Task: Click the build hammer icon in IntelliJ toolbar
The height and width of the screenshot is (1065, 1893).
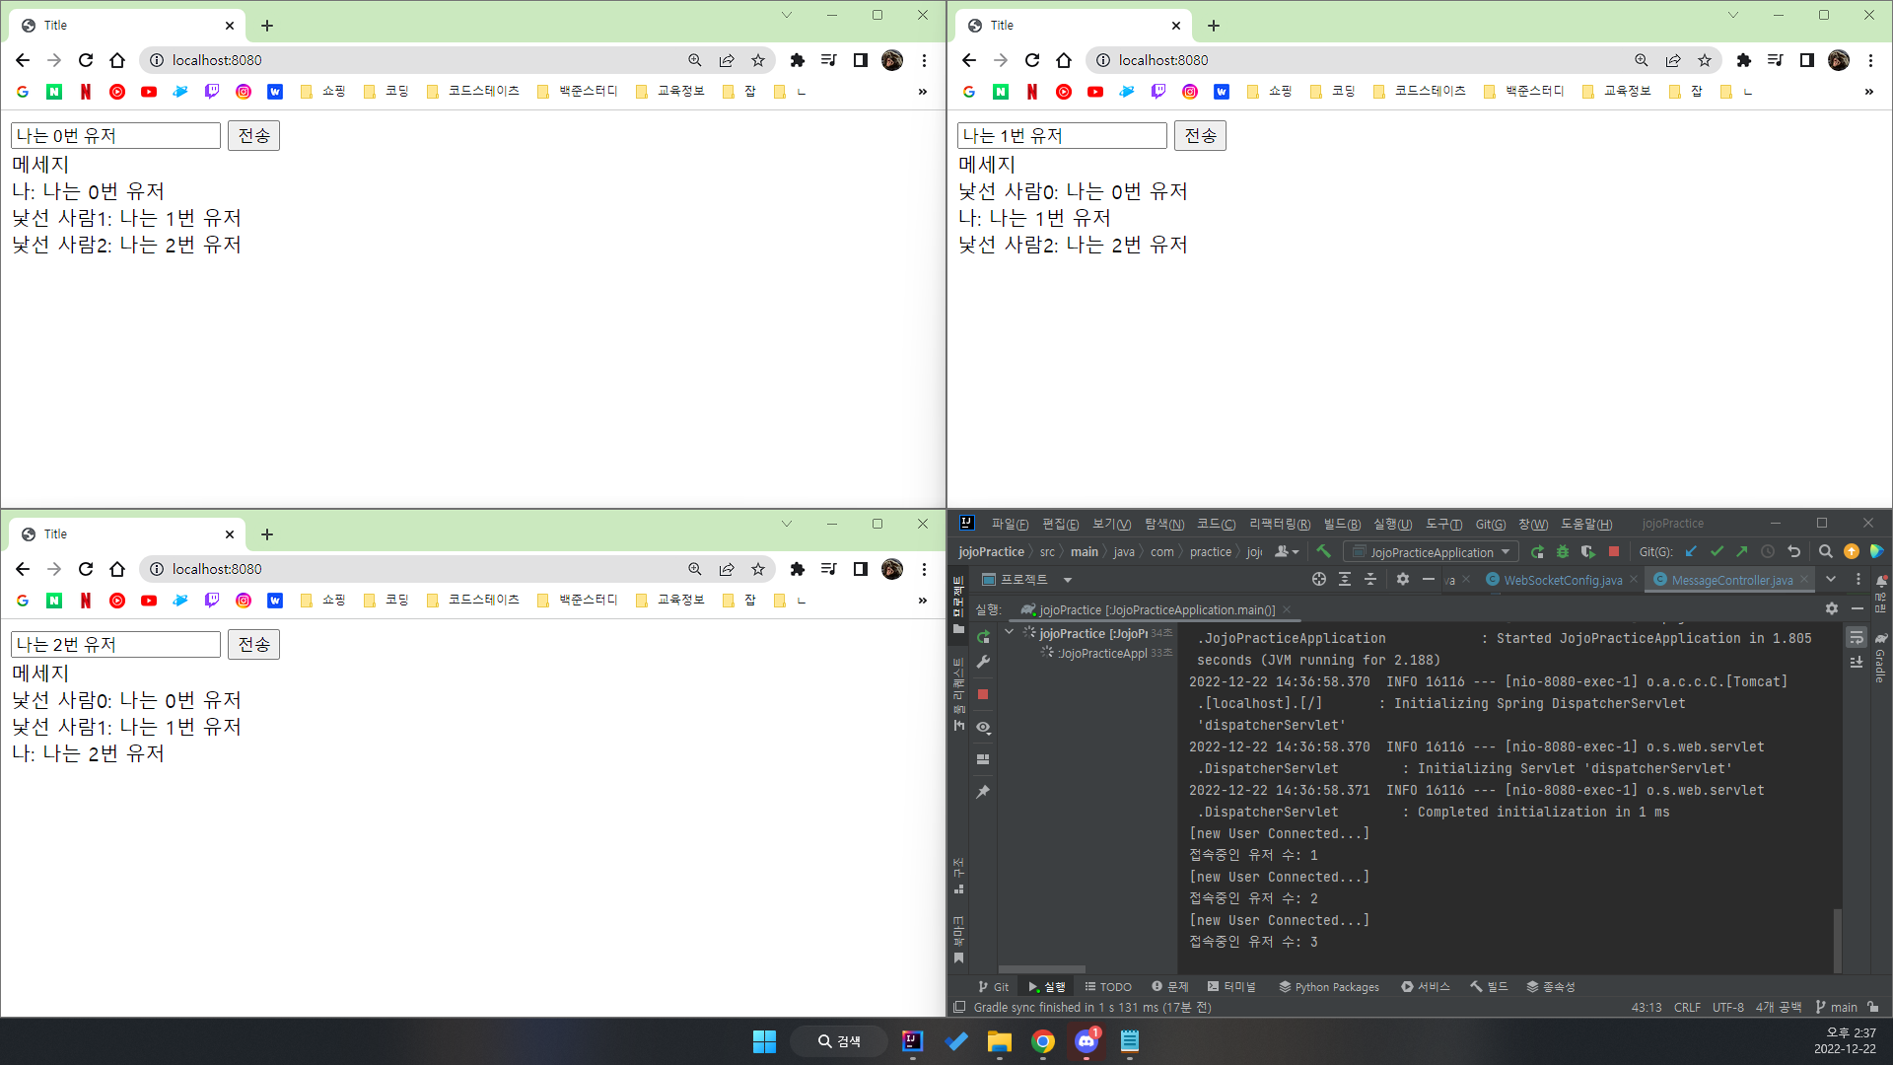Action: coord(1323,552)
